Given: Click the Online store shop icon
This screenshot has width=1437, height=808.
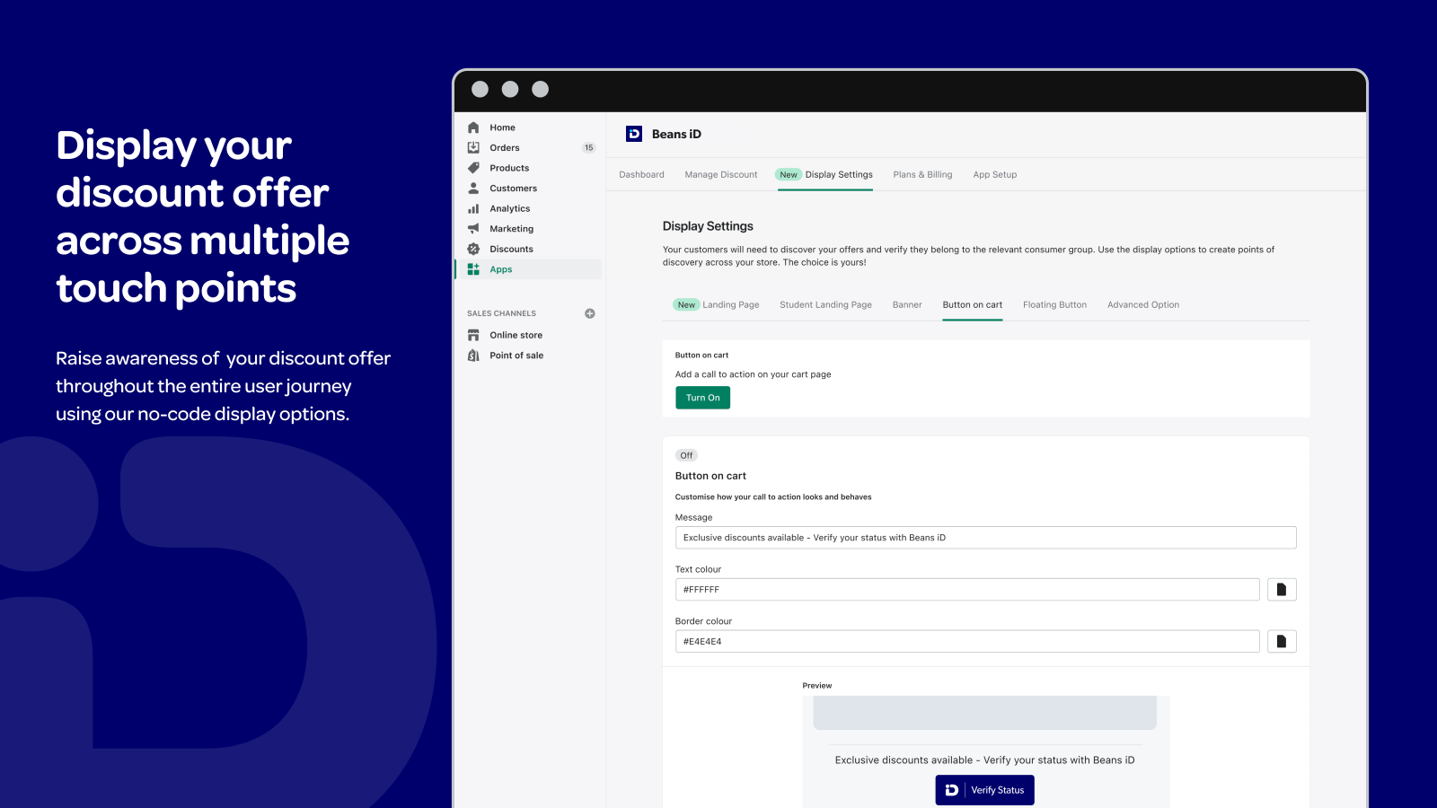Looking at the screenshot, I should 473,336.
